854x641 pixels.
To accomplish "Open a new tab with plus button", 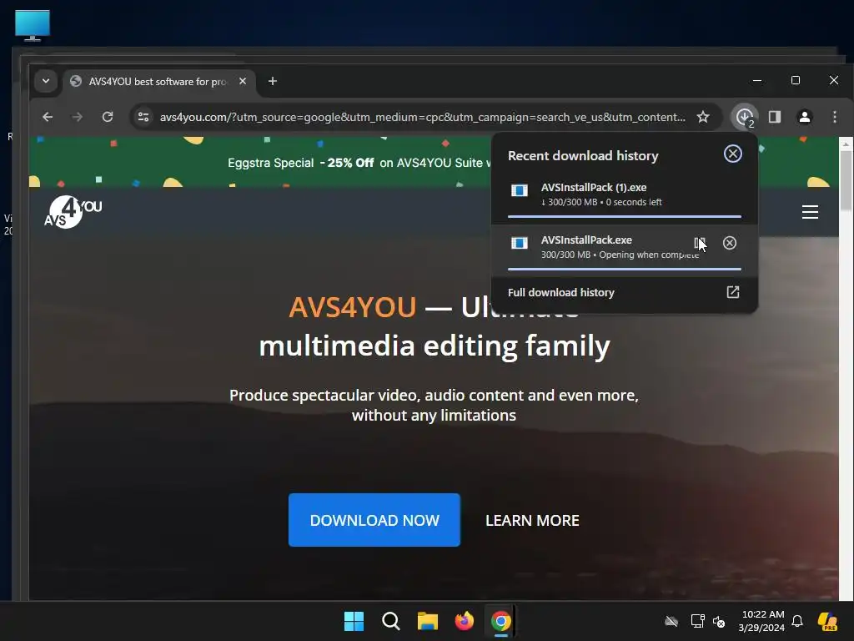I will (x=273, y=81).
